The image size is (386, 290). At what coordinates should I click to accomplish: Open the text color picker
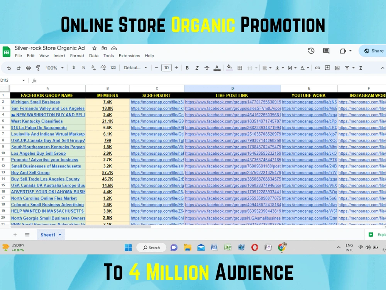click(x=217, y=68)
